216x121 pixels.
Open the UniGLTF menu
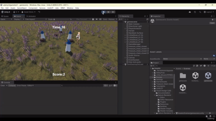50,8
